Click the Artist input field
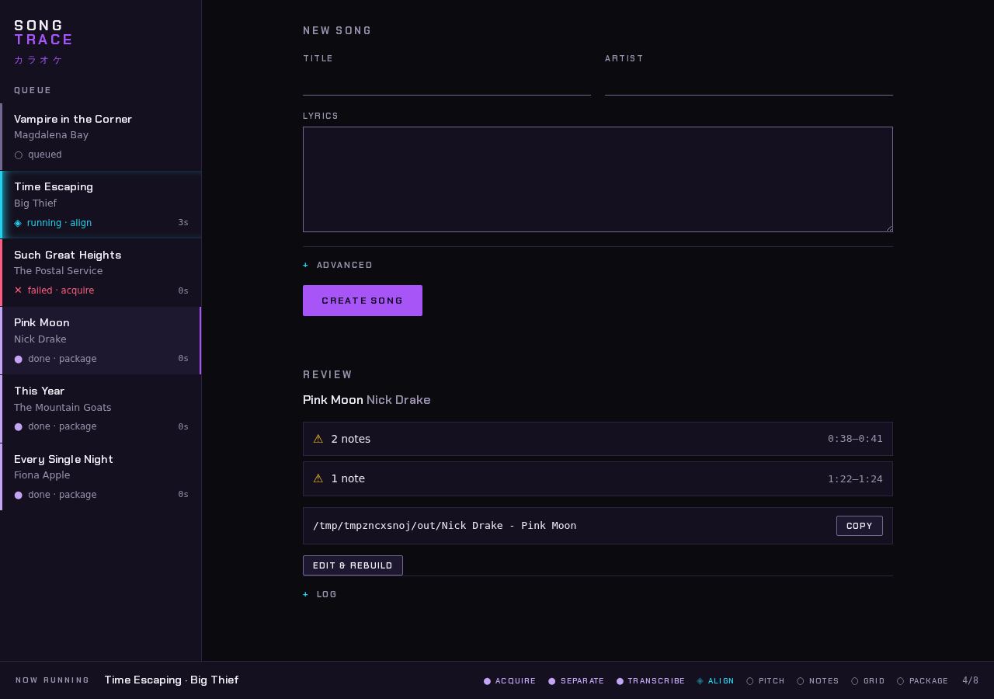 point(749,82)
